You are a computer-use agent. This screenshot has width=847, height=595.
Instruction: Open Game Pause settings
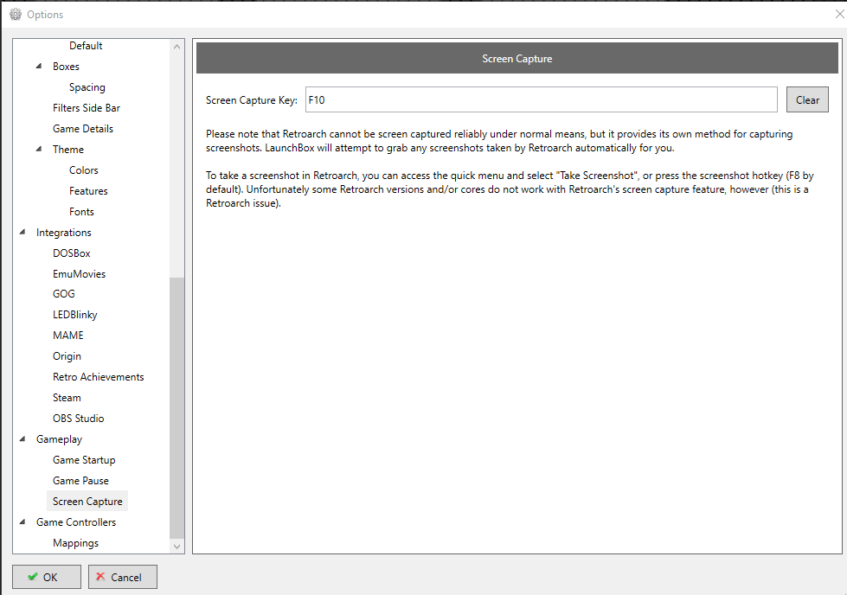coord(80,481)
